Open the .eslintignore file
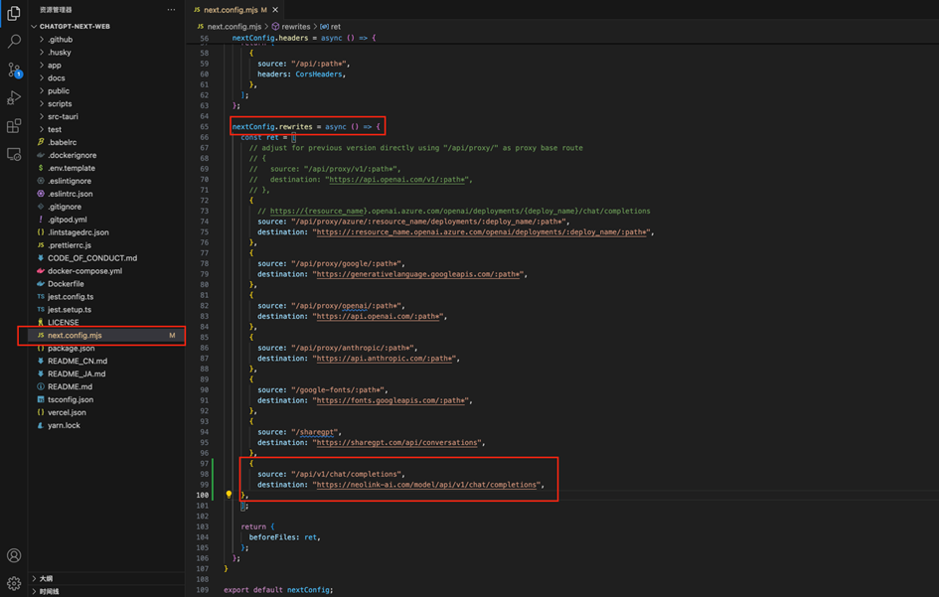The width and height of the screenshot is (939, 597). pos(70,181)
